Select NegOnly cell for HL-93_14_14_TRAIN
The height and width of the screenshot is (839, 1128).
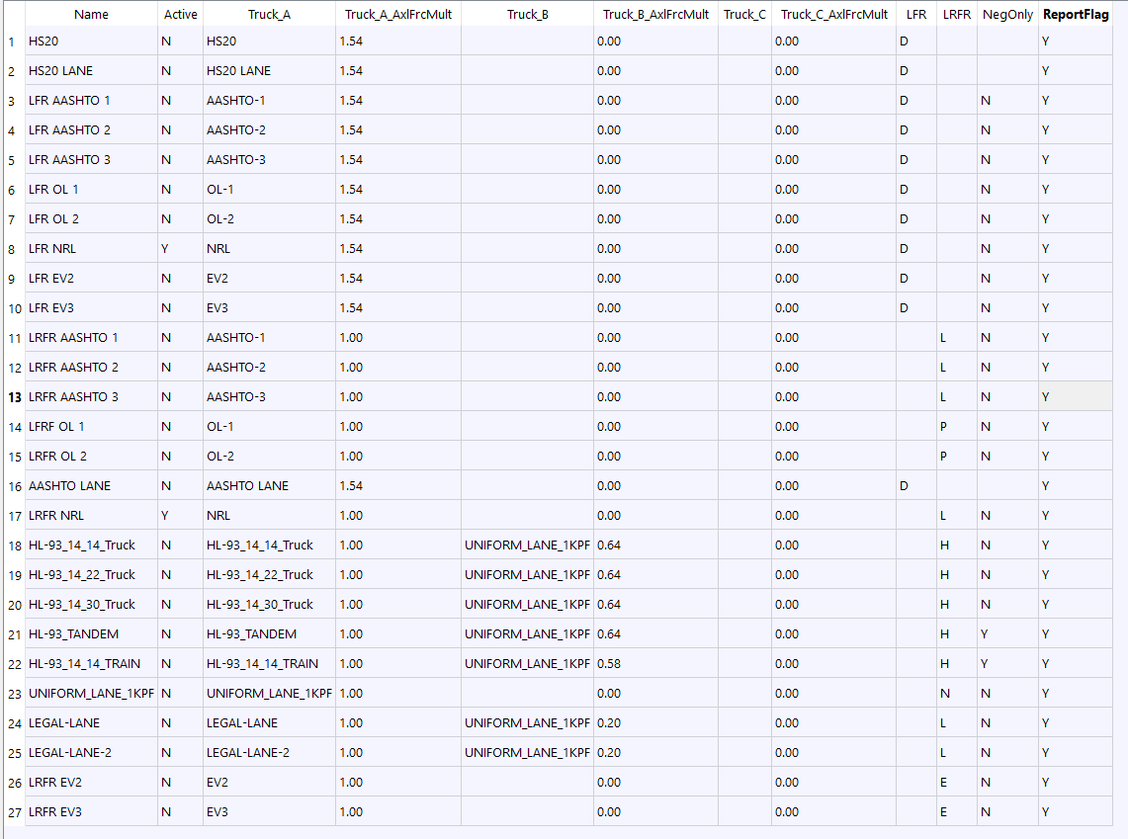[1006, 664]
